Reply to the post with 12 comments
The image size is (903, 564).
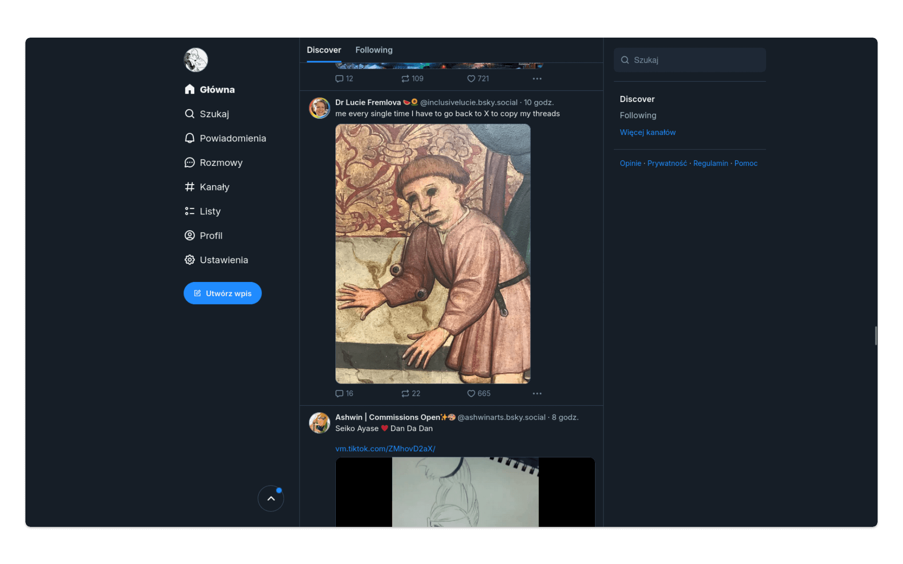(344, 78)
